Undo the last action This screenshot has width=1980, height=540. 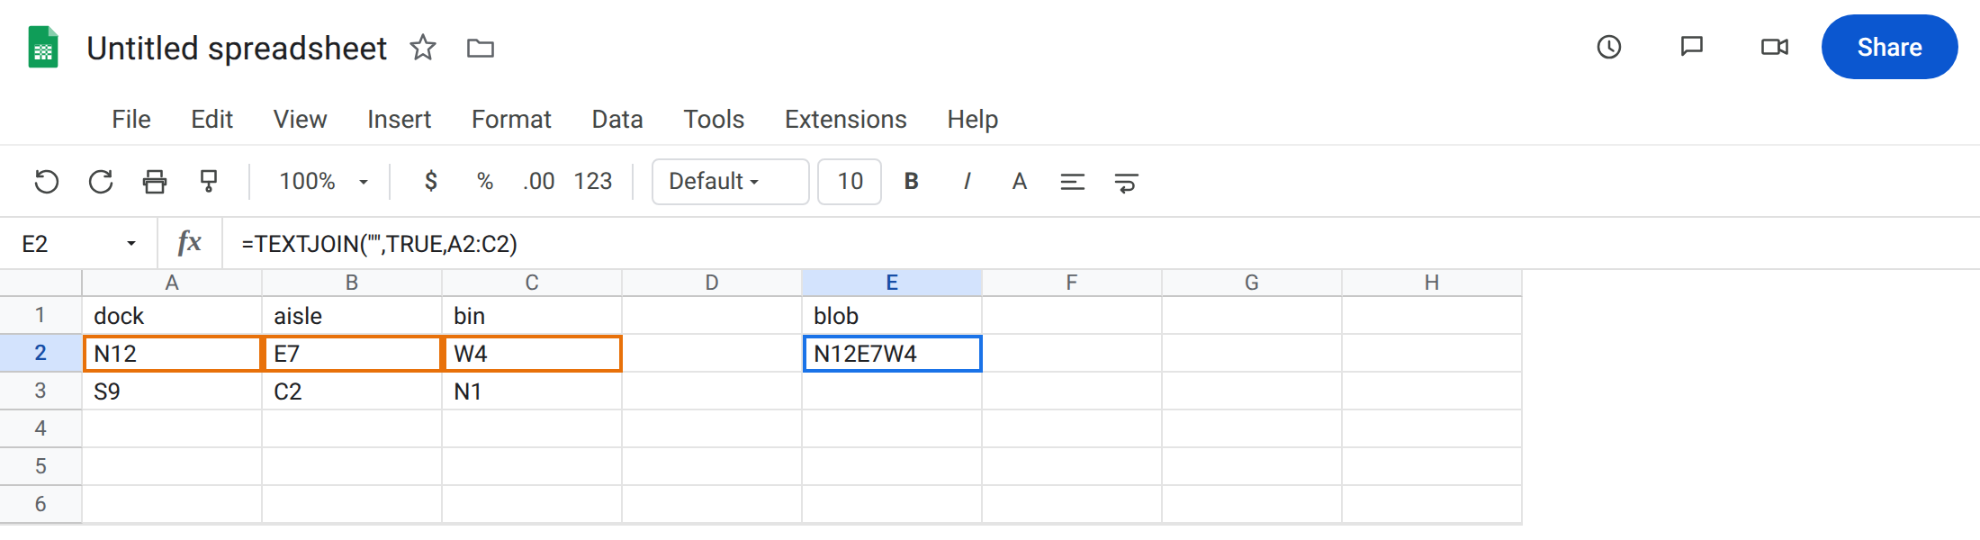tap(47, 182)
